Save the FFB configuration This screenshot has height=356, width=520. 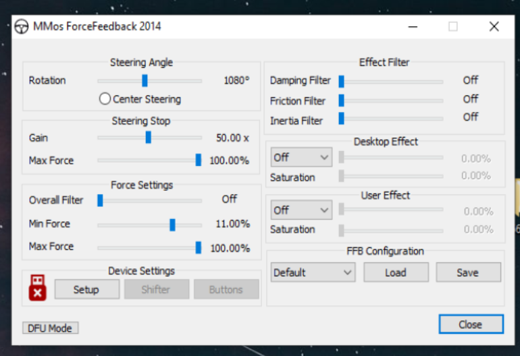(467, 272)
